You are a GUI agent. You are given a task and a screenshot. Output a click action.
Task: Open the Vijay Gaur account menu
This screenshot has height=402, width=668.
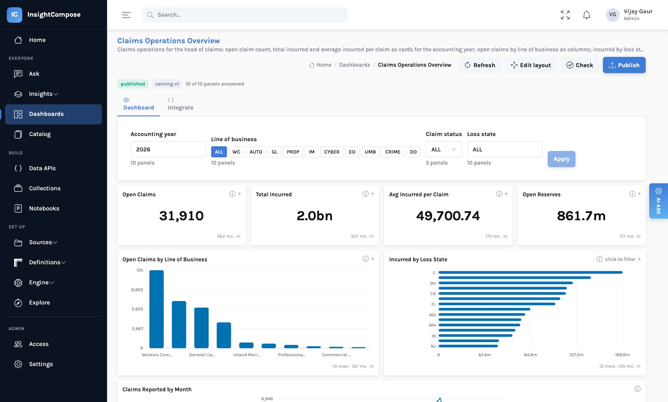[x=629, y=15]
